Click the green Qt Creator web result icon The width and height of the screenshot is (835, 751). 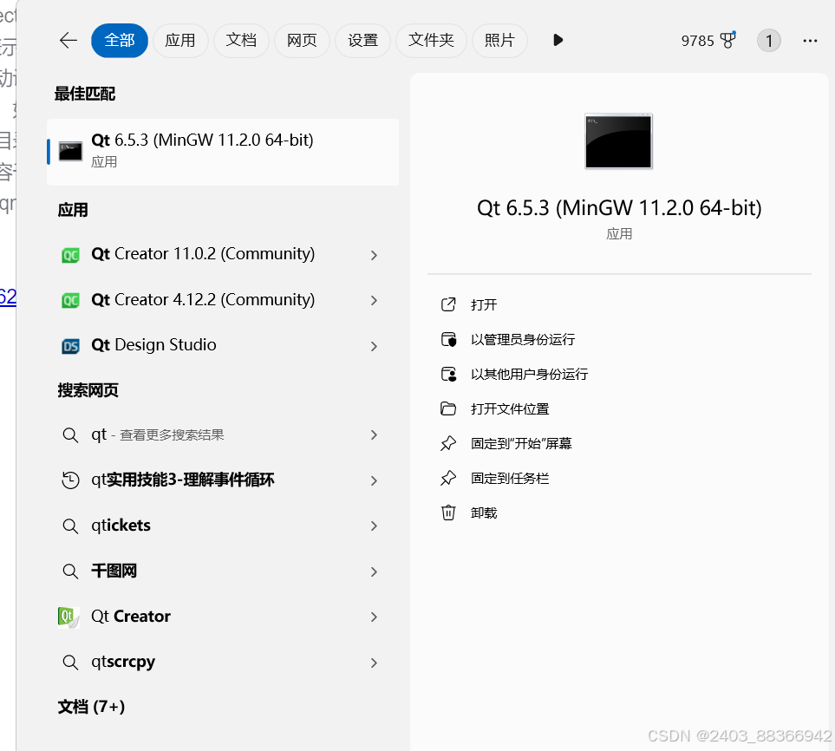[69, 617]
